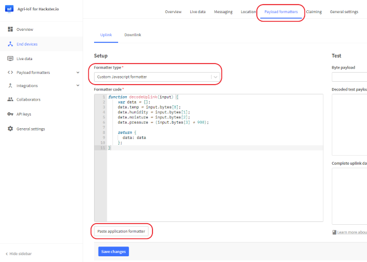367x262 pixels.
Task: Click the Agri-IoT for Hackster.io application title
Action: tap(38, 9)
